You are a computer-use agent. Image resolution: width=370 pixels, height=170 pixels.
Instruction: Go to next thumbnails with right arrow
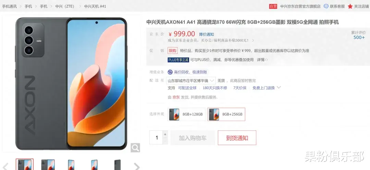(x=137, y=166)
